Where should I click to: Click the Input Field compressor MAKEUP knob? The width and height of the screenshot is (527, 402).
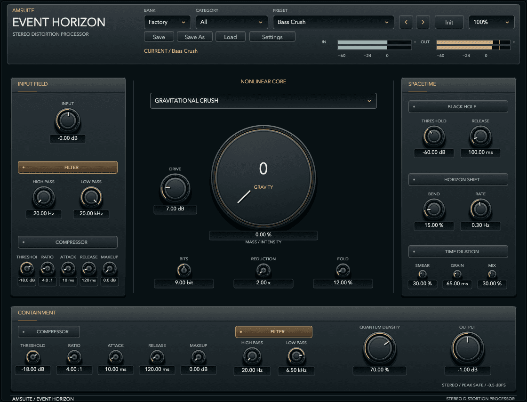110,269
